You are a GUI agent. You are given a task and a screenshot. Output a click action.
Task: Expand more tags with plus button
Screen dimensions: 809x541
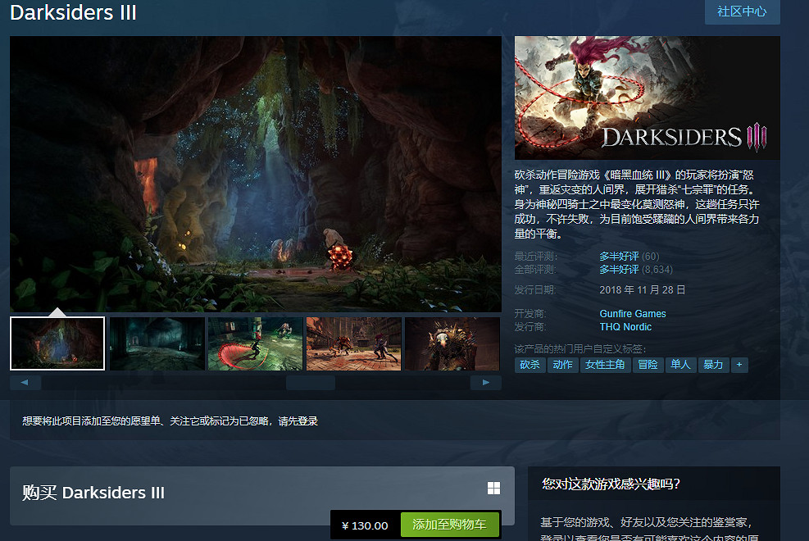pos(739,365)
